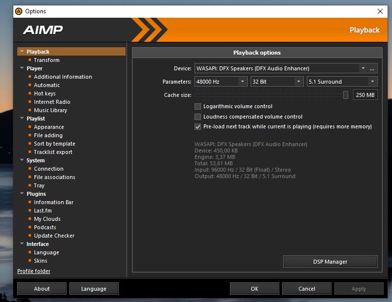This screenshot has width=392, height=302.
Task: Confirm settings with OK button
Action: pyautogui.click(x=255, y=289)
